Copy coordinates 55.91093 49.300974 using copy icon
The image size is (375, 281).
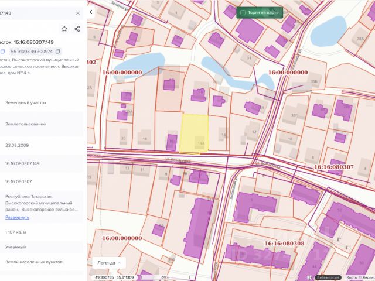pos(58,52)
